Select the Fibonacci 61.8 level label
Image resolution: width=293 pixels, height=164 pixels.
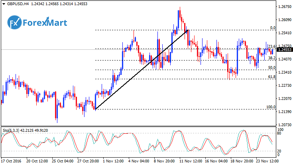click(x=272, y=77)
